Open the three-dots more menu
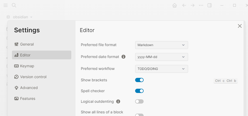This screenshot has width=248, height=116. click(201, 5)
